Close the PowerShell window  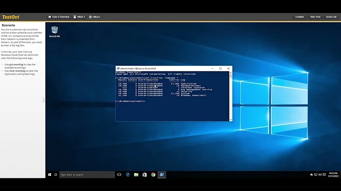[228, 69]
